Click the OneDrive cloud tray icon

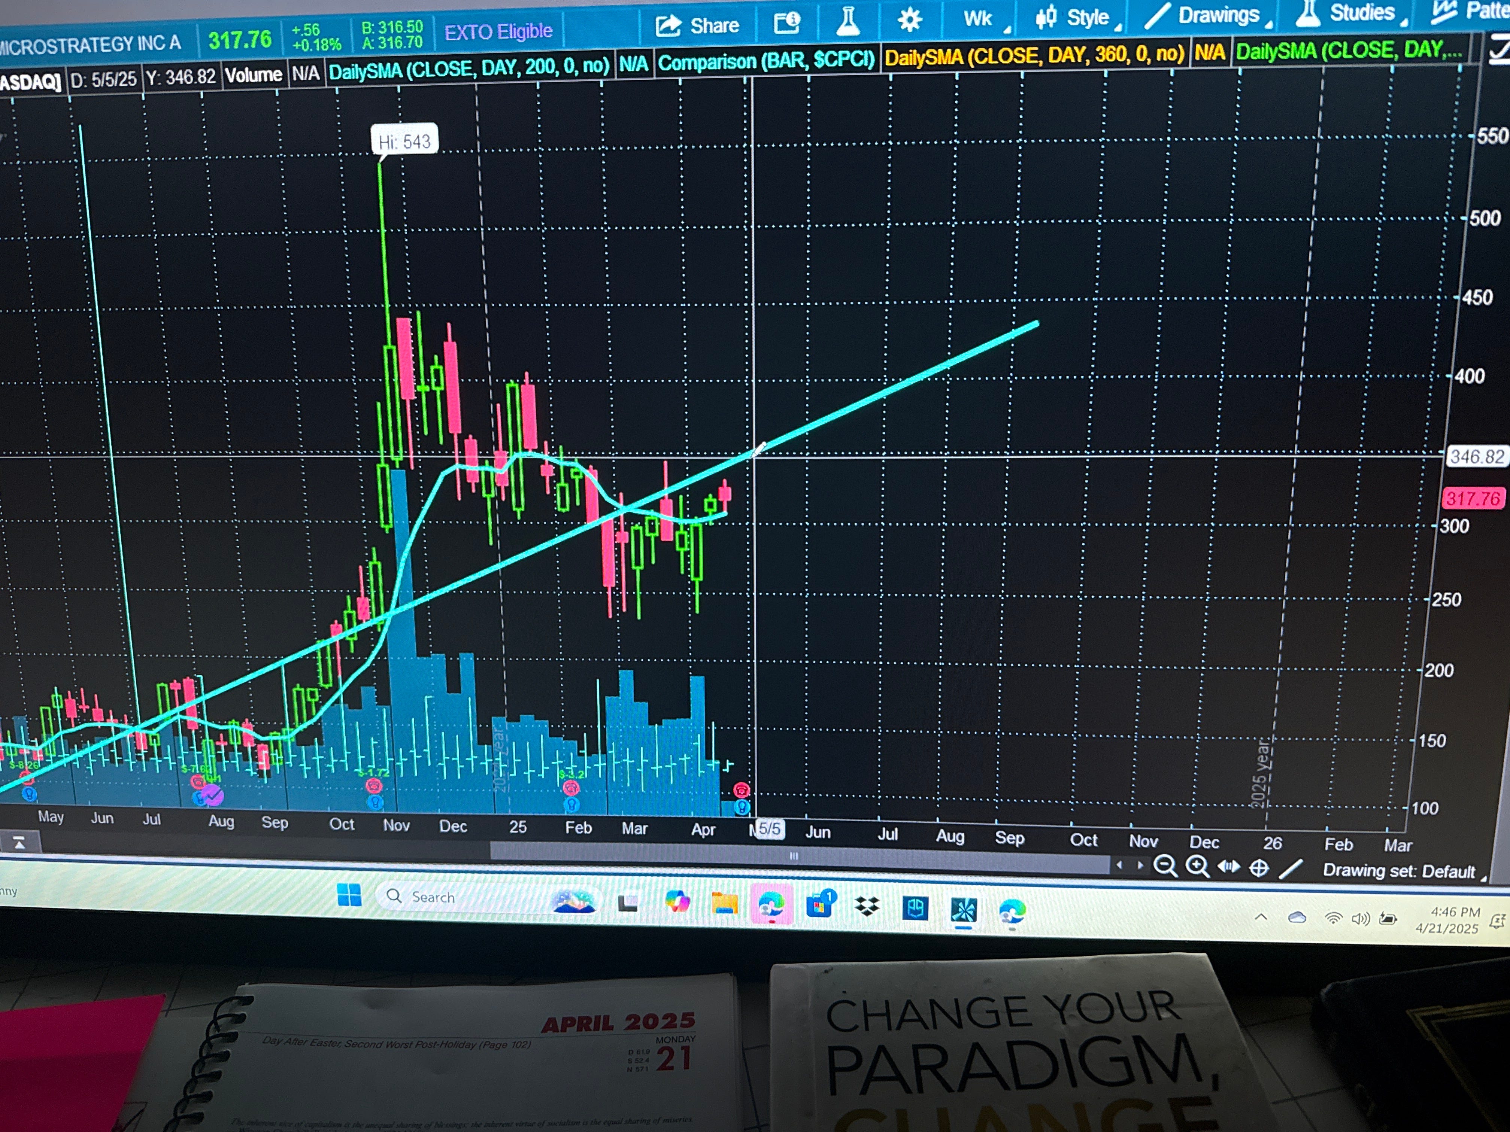[1297, 918]
